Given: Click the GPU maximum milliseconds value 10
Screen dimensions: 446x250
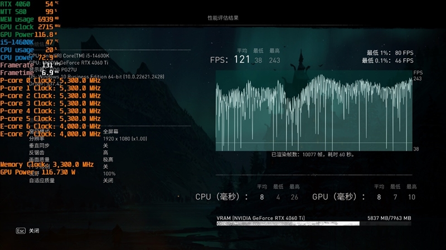Looking at the screenshot, I should [411, 197].
